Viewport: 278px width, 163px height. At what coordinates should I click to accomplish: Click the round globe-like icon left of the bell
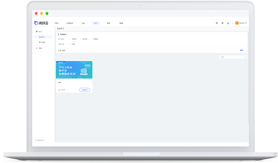click(x=217, y=23)
